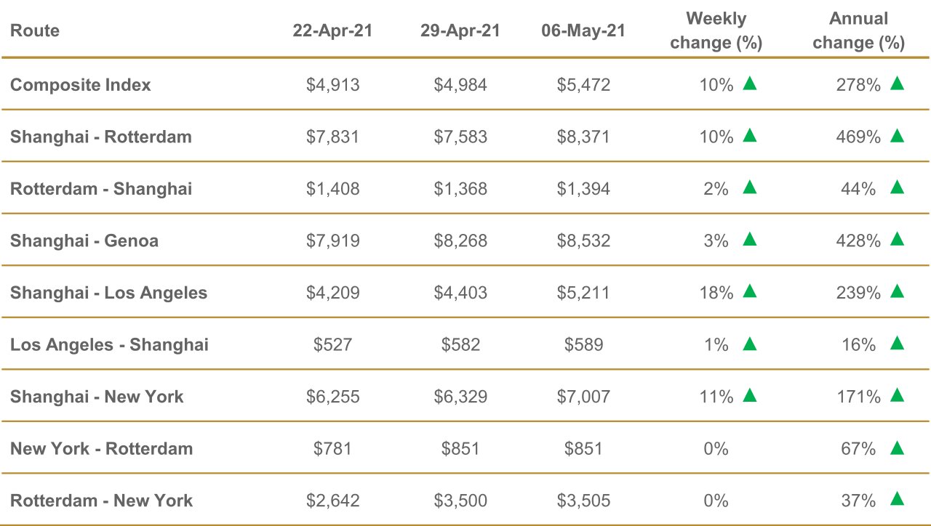The height and width of the screenshot is (526, 931).
Task: Click the weekly up arrow in Rotterdam - Shanghai row
Action: [750, 187]
